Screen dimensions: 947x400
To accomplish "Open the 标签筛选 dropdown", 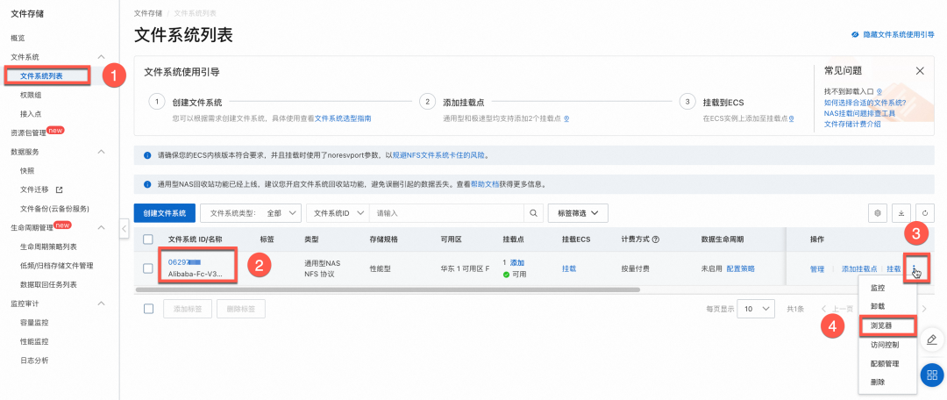I will tap(577, 213).
